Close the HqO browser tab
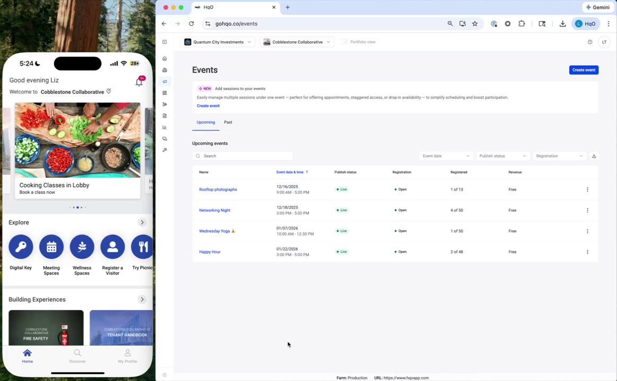The image size is (617, 381). tap(274, 7)
